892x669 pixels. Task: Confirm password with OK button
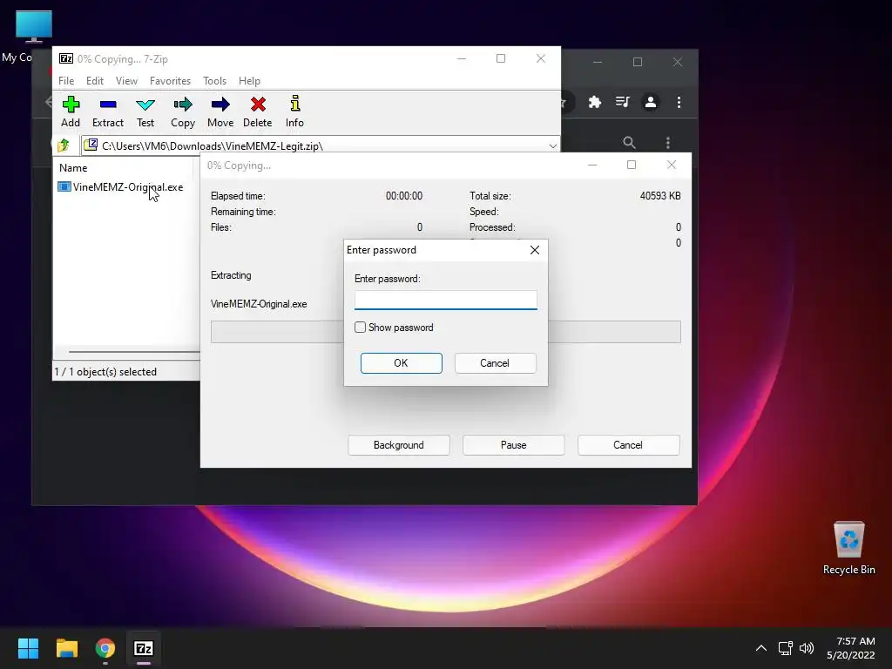point(401,363)
